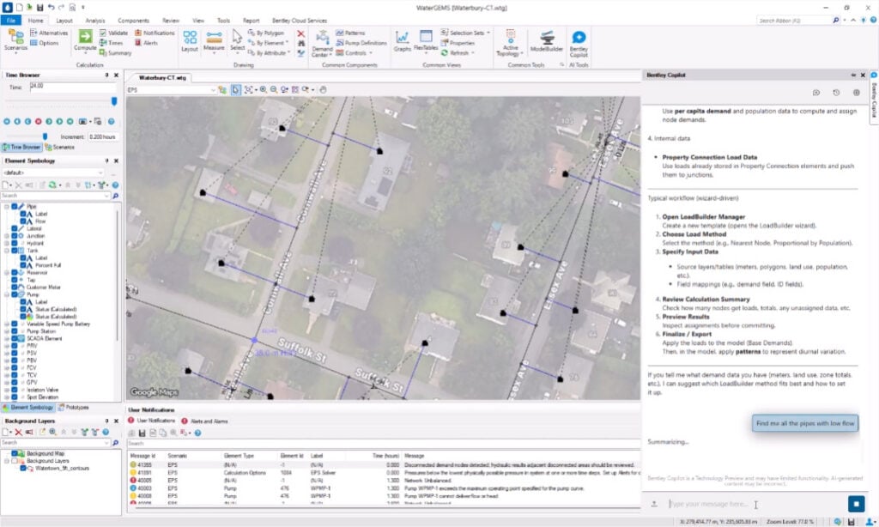
Task: Click Patterns in Common Components
Action: (x=350, y=33)
